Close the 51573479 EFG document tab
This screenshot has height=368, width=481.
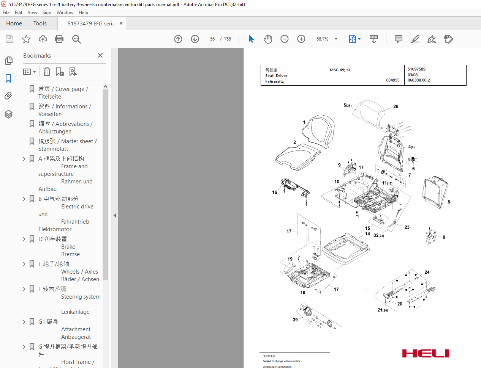(x=121, y=23)
